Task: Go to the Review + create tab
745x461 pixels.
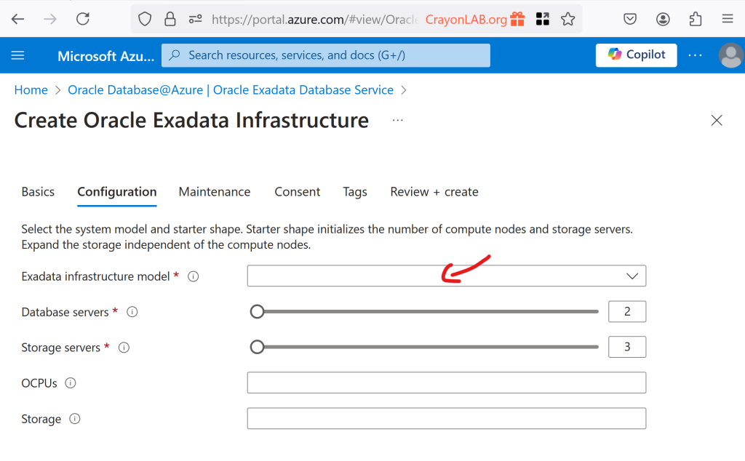Action: point(434,192)
